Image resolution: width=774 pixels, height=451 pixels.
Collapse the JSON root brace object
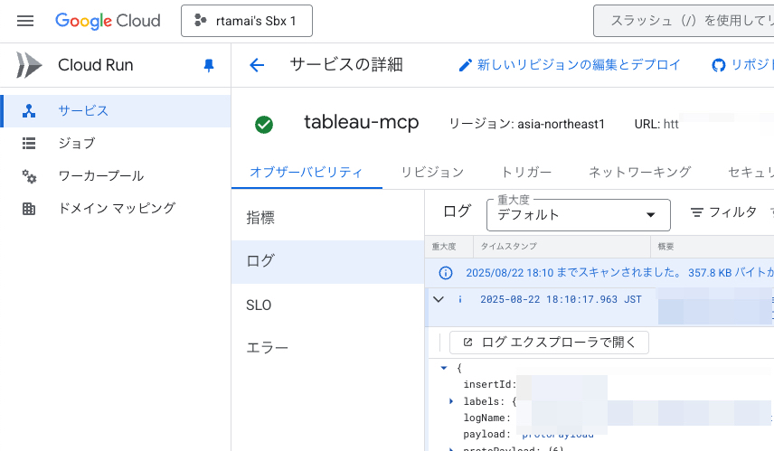point(444,368)
